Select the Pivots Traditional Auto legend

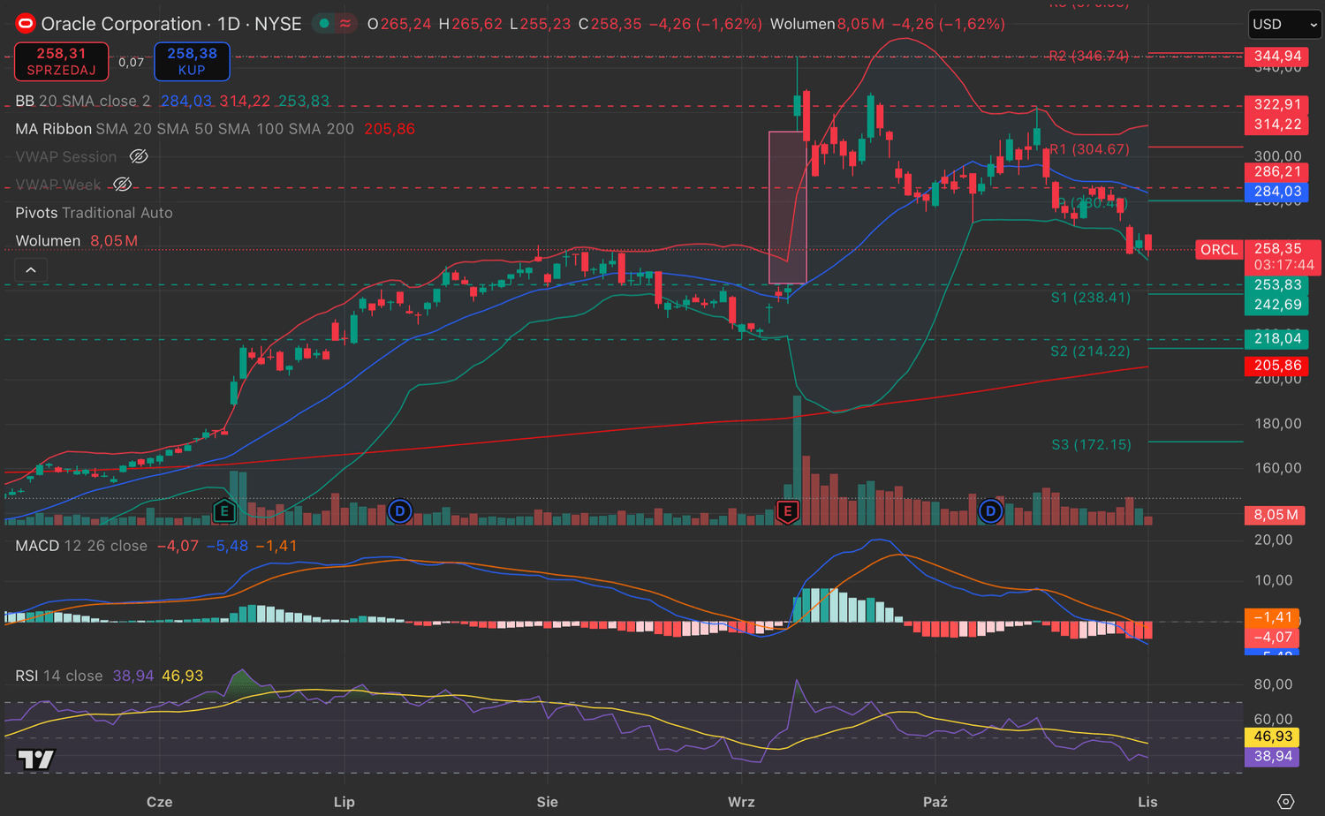click(x=94, y=213)
